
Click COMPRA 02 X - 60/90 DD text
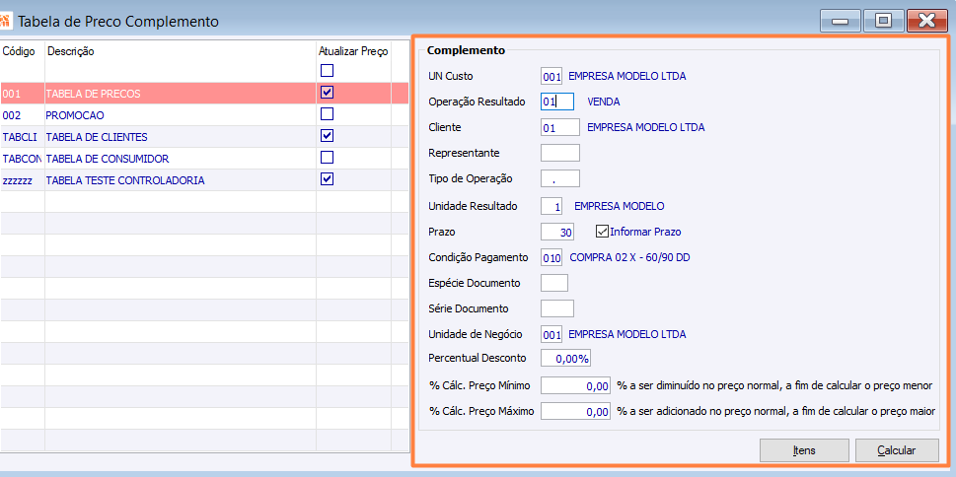(629, 257)
